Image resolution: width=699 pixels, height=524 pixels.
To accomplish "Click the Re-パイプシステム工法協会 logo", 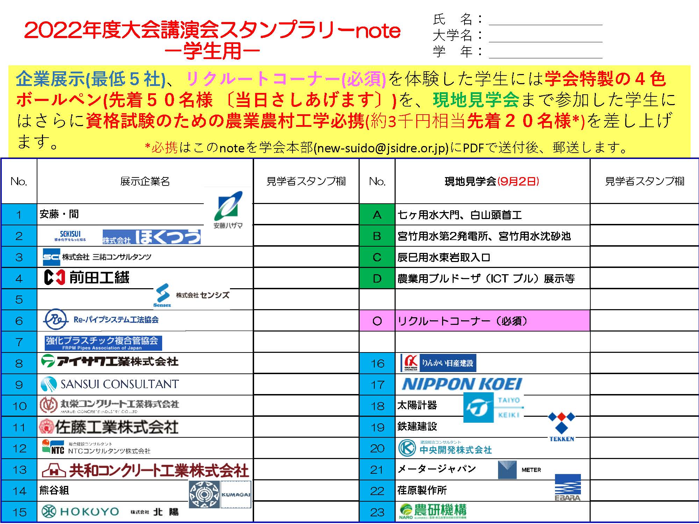I will point(101,320).
